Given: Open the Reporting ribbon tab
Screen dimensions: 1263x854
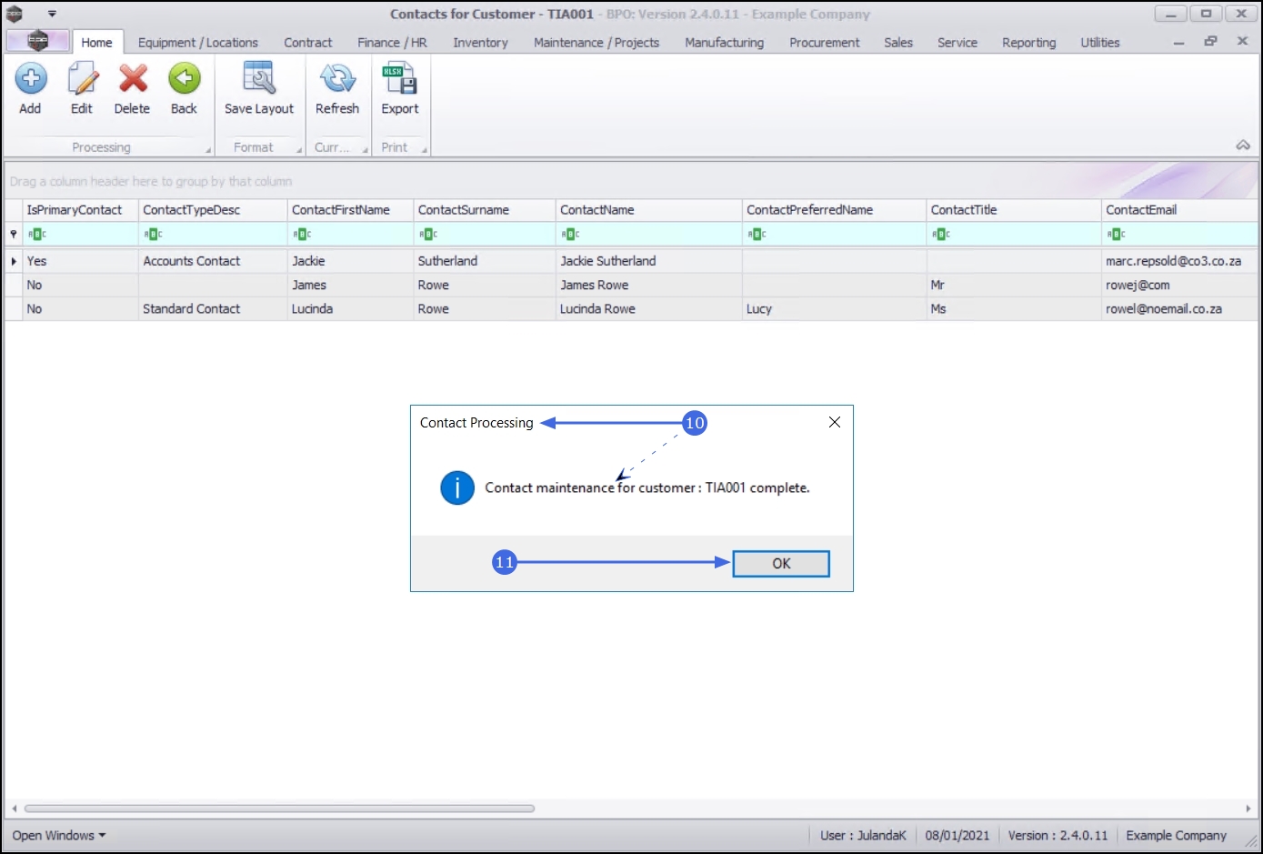Looking at the screenshot, I should click(x=1028, y=43).
